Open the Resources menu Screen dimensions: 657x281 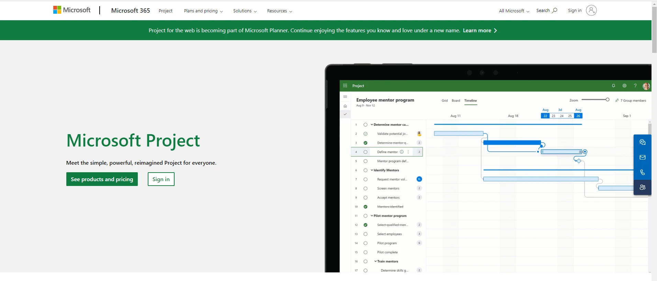point(279,11)
